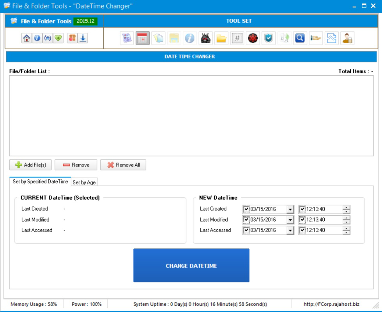Image resolution: width=382 pixels, height=312 pixels.
Task: Click the Last Modified time spinner
Action: point(346,220)
